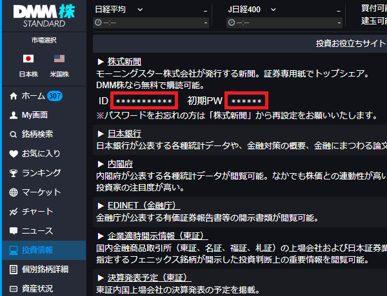Click the 銘柄検索 magnifier icon
Viewport: 387px width, 296px height.
(x=14, y=134)
